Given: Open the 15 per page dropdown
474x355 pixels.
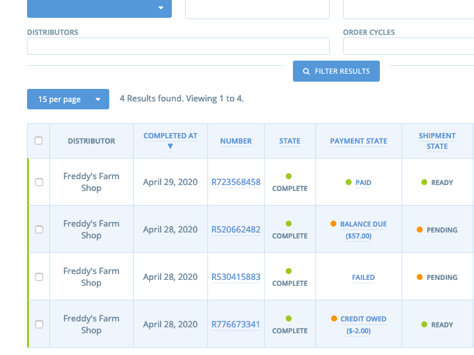Looking at the screenshot, I should click(x=68, y=99).
